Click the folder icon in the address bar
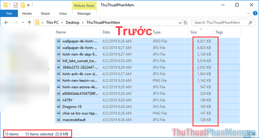The image size is (259, 138). (37, 22)
